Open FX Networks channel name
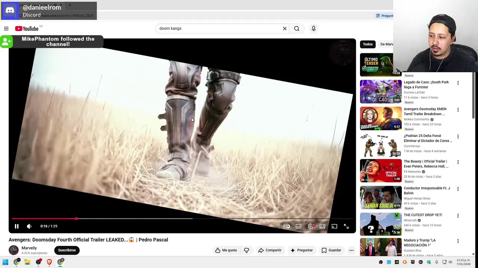The image size is (478, 268). point(412,172)
